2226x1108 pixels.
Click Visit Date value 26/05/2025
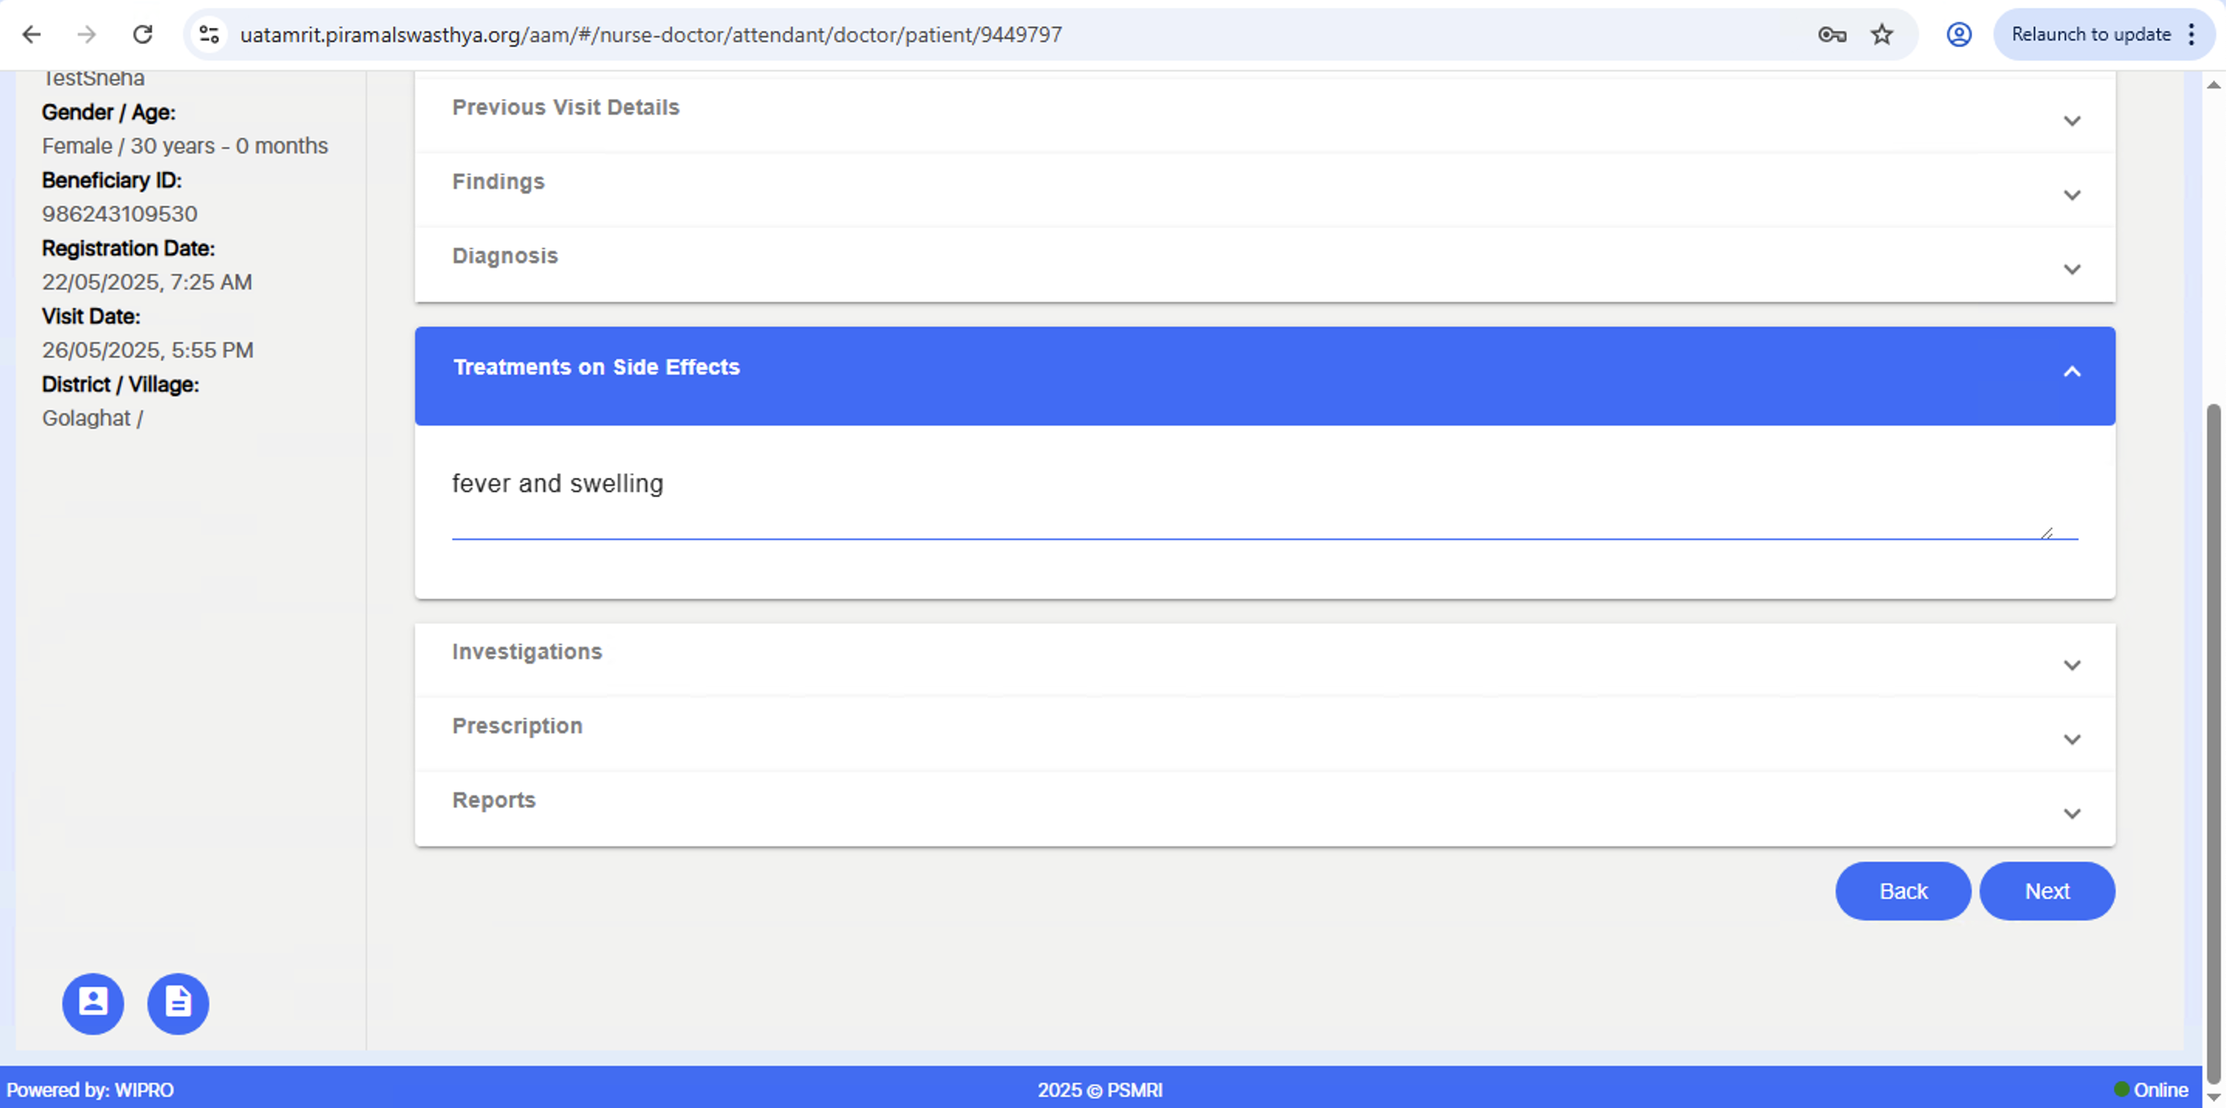click(148, 350)
